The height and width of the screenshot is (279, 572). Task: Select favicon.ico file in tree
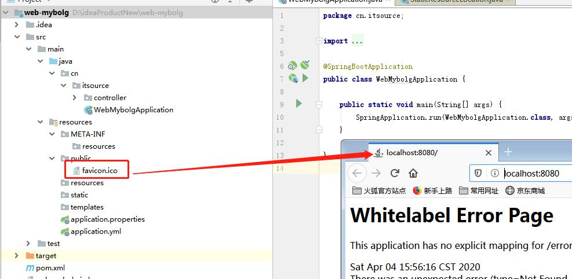100,170
